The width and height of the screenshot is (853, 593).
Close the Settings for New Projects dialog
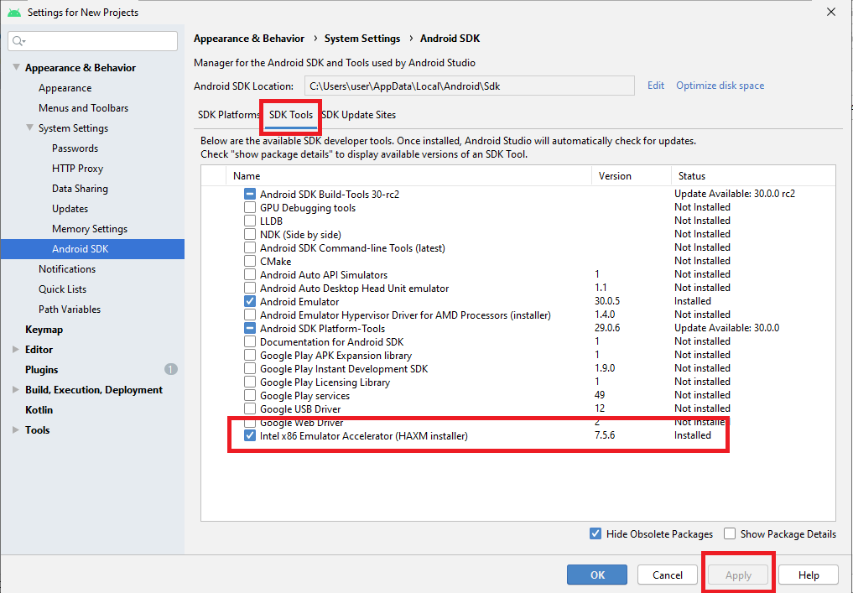pyautogui.click(x=830, y=12)
